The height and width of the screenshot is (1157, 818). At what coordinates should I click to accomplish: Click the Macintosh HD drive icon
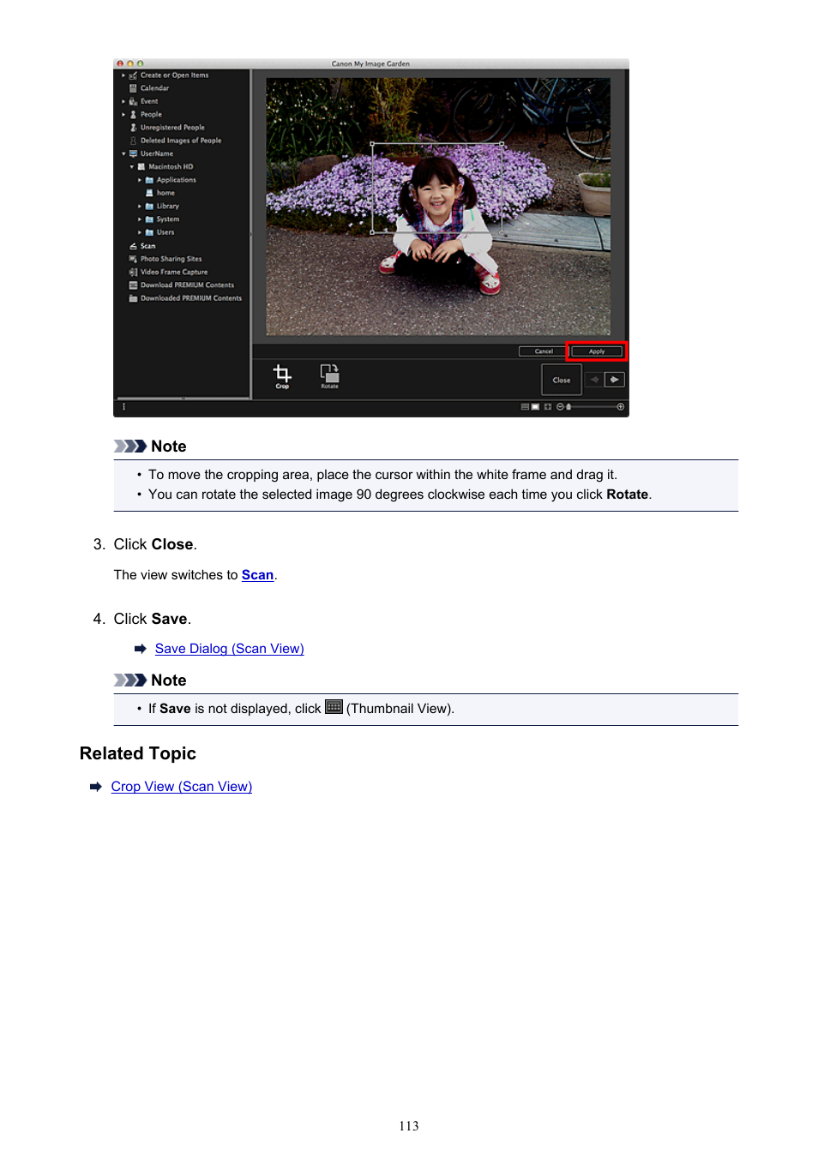pyautogui.click(x=141, y=167)
